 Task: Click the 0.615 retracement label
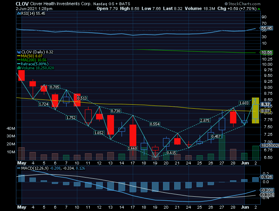point(171,153)
